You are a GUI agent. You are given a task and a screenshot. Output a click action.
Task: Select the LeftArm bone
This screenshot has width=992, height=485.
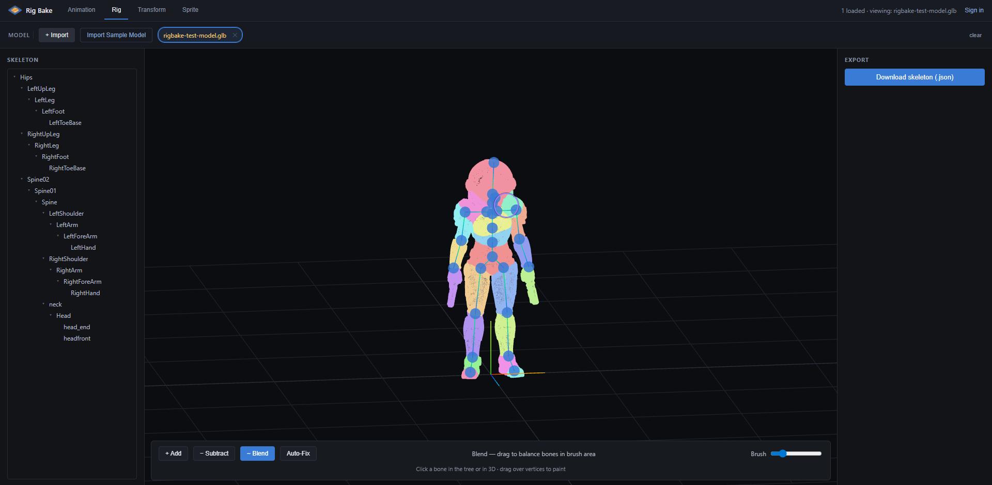coord(67,225)
